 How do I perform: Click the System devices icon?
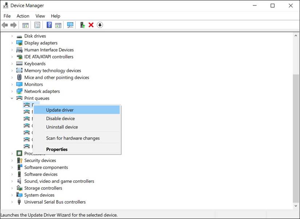pyautogui.click(x=19, y=195)
